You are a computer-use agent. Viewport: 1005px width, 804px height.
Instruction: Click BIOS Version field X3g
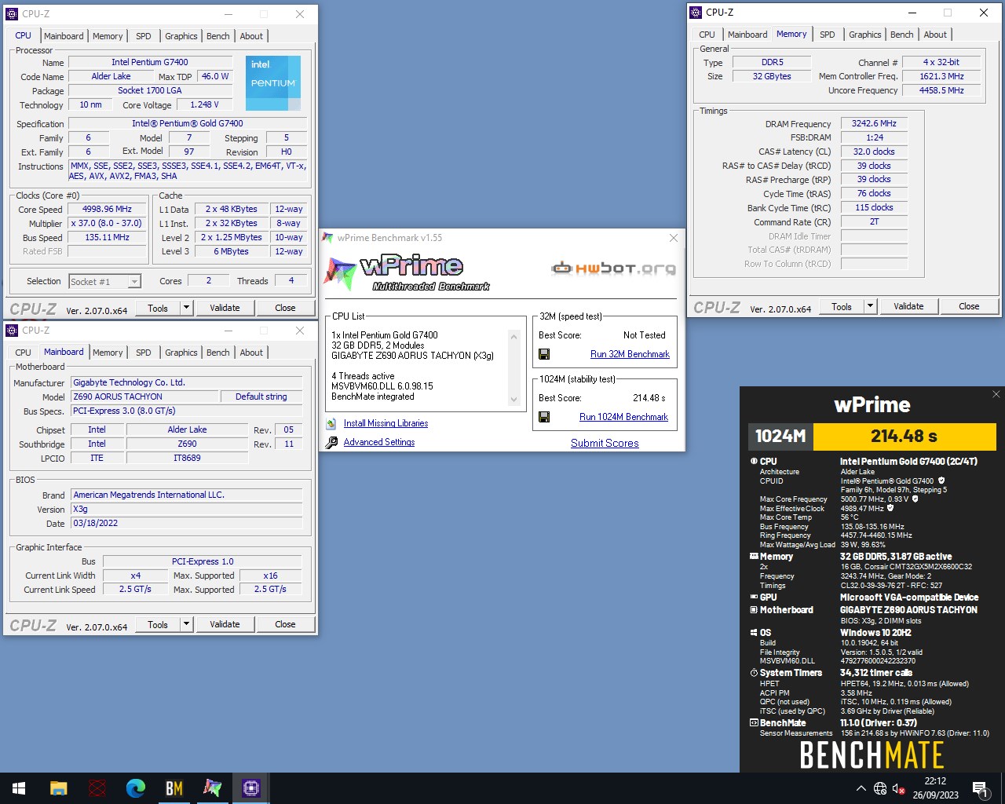[x=187, y=509]
